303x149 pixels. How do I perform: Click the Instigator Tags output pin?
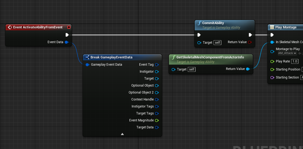(x=157, y=106)
